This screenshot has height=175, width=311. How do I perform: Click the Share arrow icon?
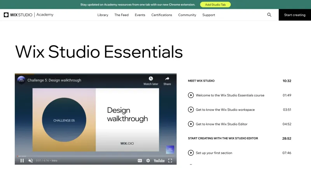167,79
